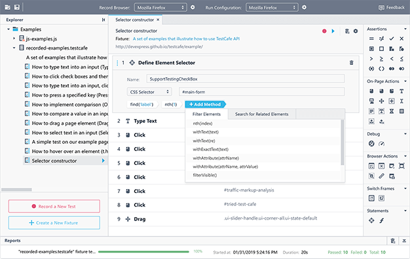
Task: Click the save icon in top toolbar
Action: tap(17, 7)
